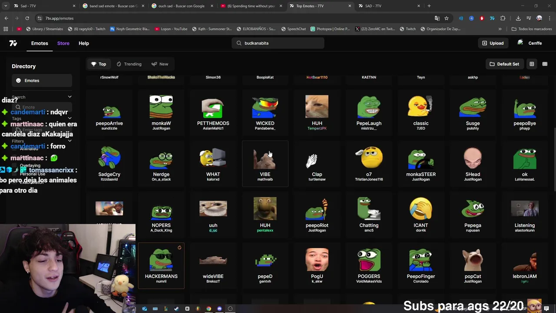
Task: Collapse the Filters section chevron
Action: pyautogui.click(x=69, y=141)
